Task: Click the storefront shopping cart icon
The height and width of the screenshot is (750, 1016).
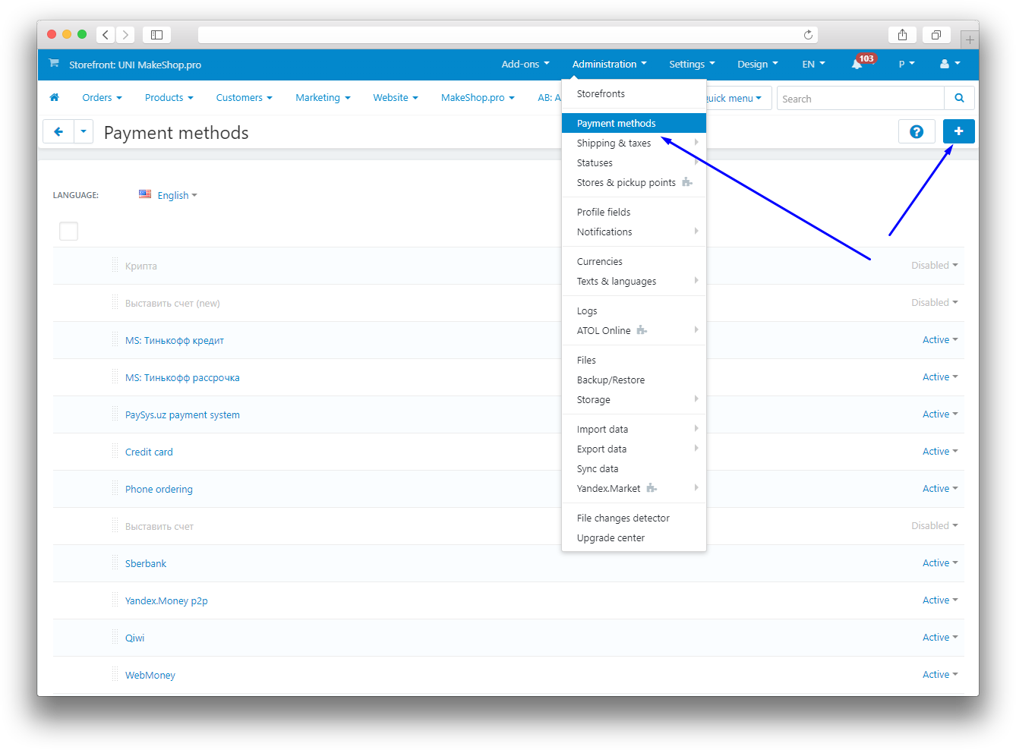Action: pos(54,64)
